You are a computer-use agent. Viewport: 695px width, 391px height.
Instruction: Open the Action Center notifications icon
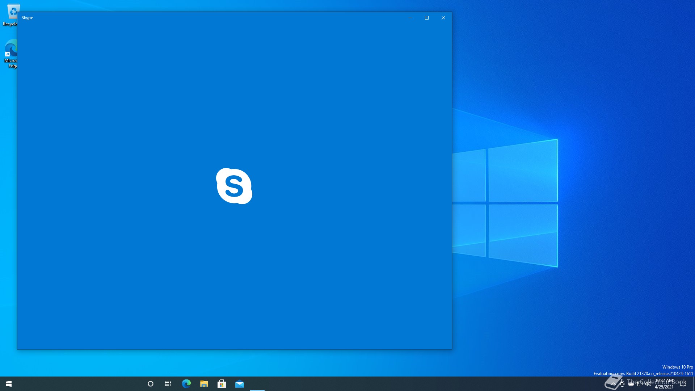pos(683,384)
